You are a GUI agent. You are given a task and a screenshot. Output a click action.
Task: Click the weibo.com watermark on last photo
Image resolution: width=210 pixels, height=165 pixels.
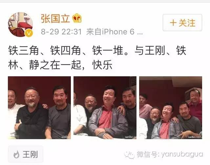(x=195, y=137)
